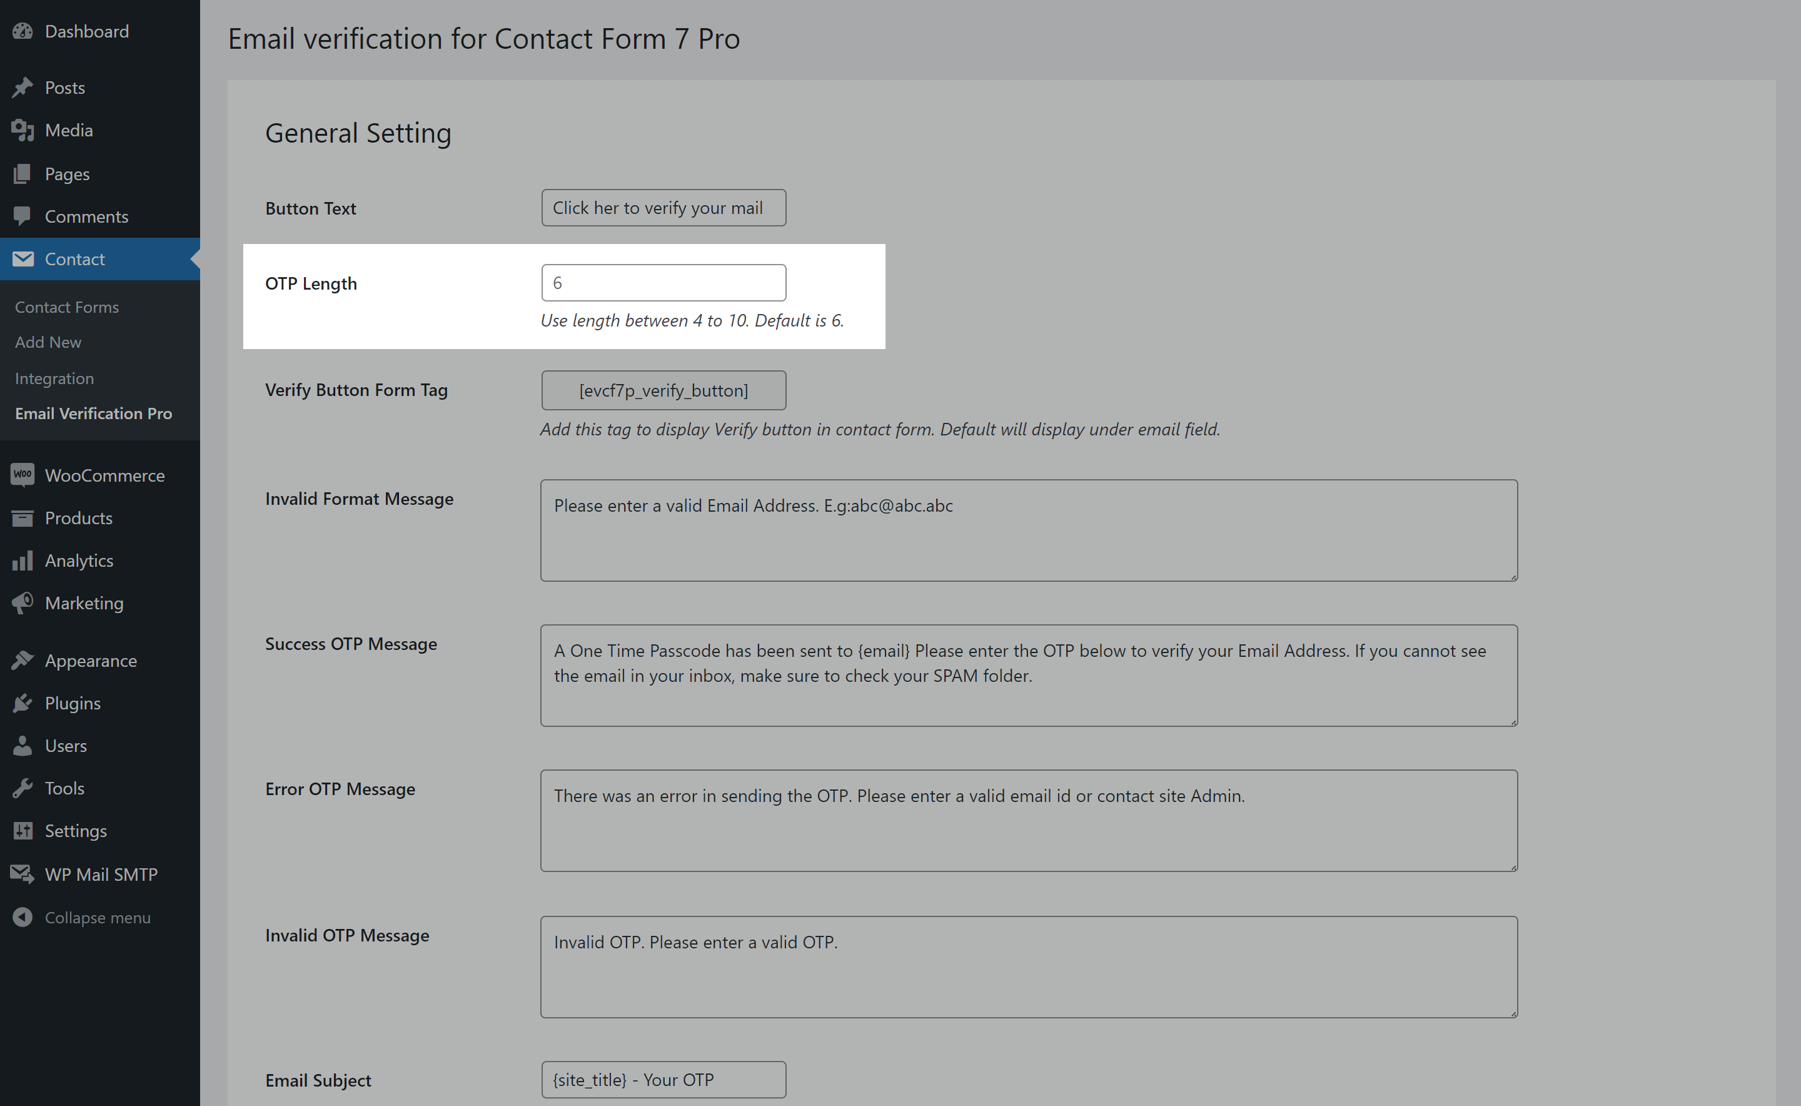
Task: Select the Contact menu item
Action: pos(100,259)
